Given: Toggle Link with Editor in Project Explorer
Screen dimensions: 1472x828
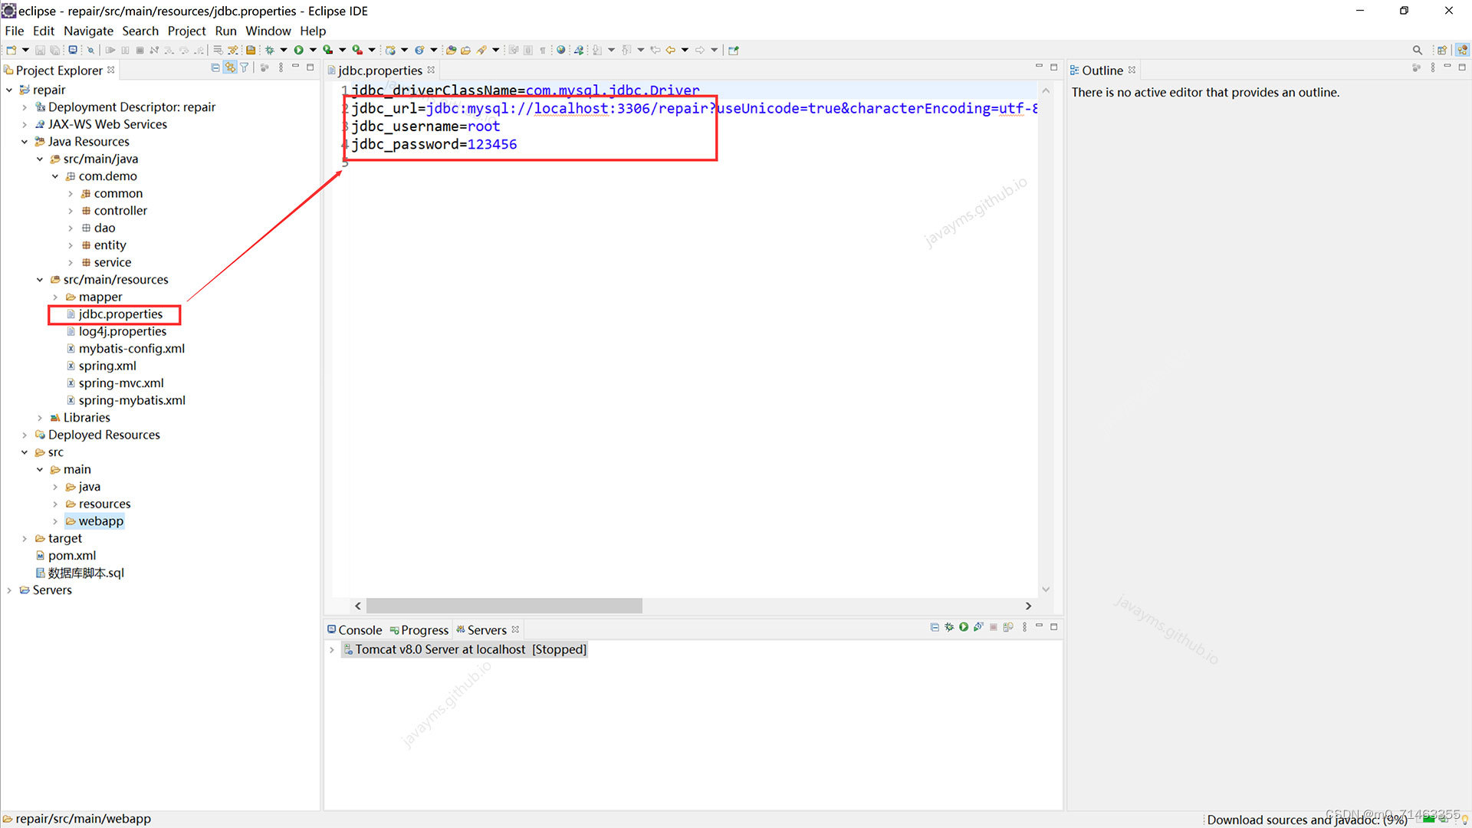Looking at the screenshot, I should pos(230,68).
